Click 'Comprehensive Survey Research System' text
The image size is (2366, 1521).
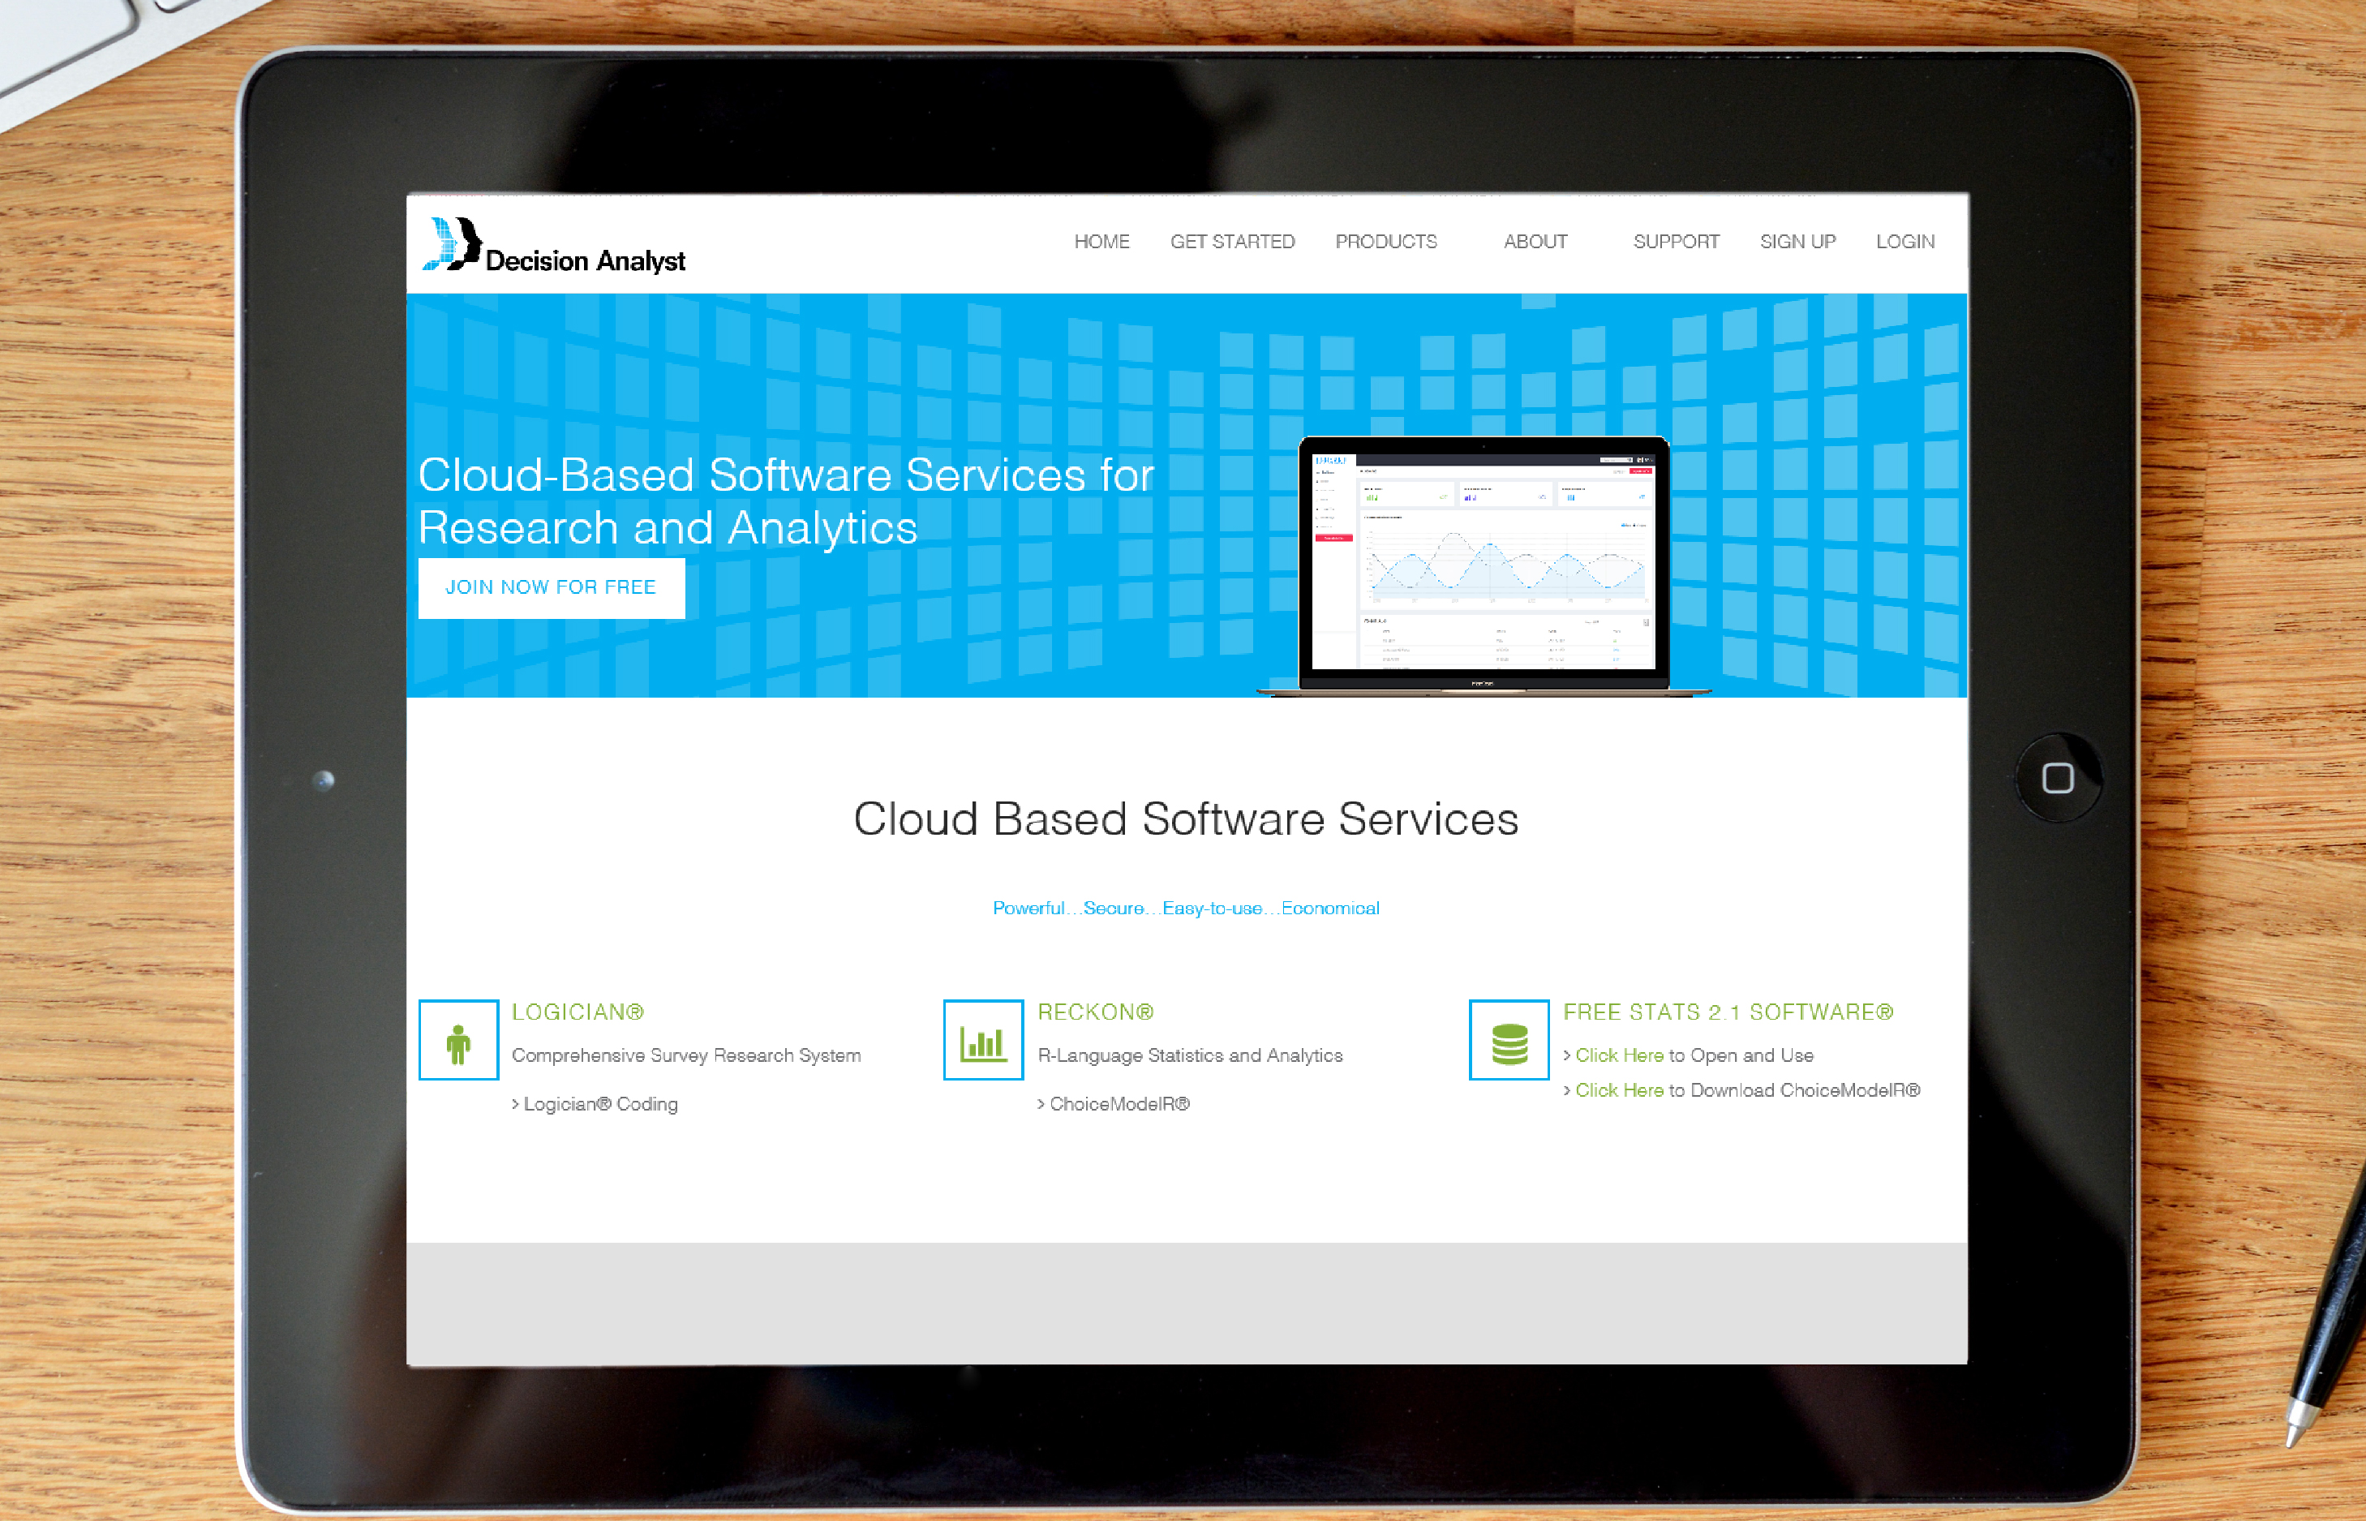(686, 1056)
